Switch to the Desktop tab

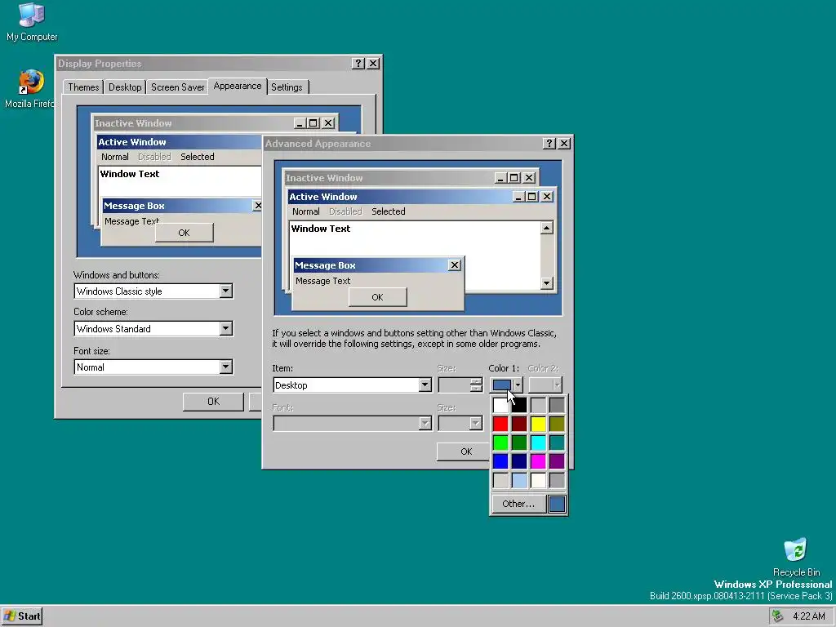(x=125, y=87)
